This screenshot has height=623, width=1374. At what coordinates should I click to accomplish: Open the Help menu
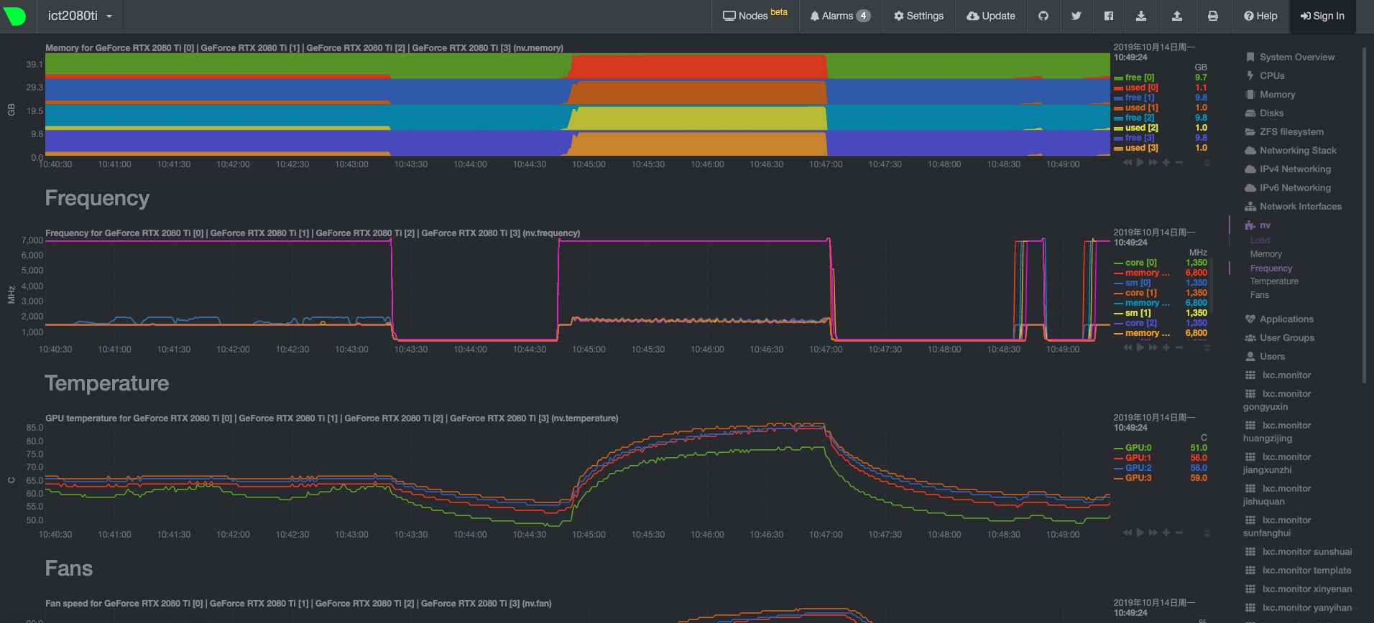1260,16
